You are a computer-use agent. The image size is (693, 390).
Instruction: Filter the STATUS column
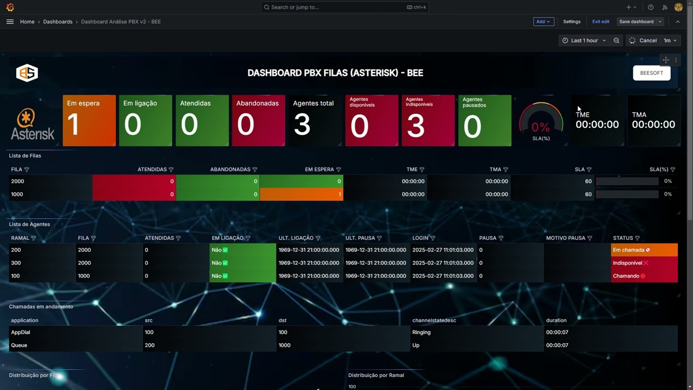click(x=637, y=238)
